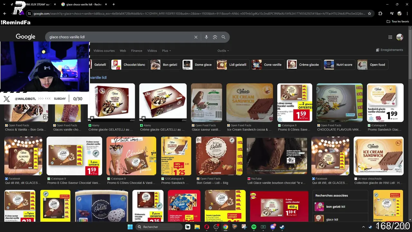
Task: Switch to the Finance tab
Action: coord(136,51)
